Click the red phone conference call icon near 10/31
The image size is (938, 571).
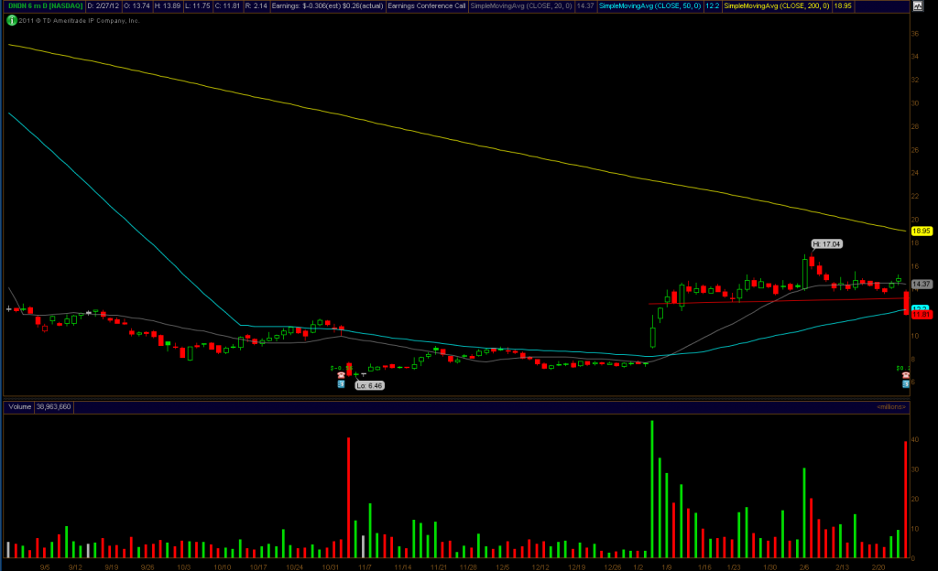(341, 375)
